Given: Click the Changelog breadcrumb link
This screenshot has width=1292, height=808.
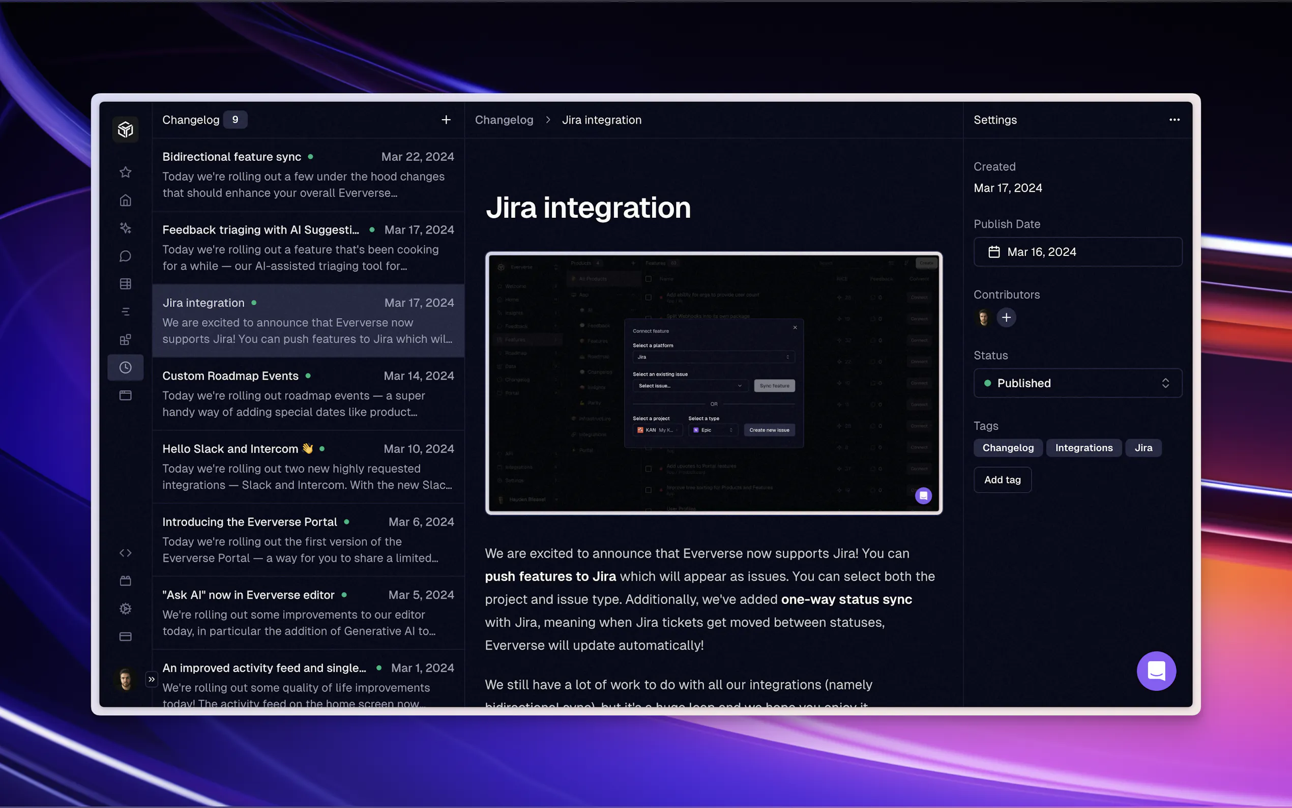Looking at the screenshot, I should [504, 120].
